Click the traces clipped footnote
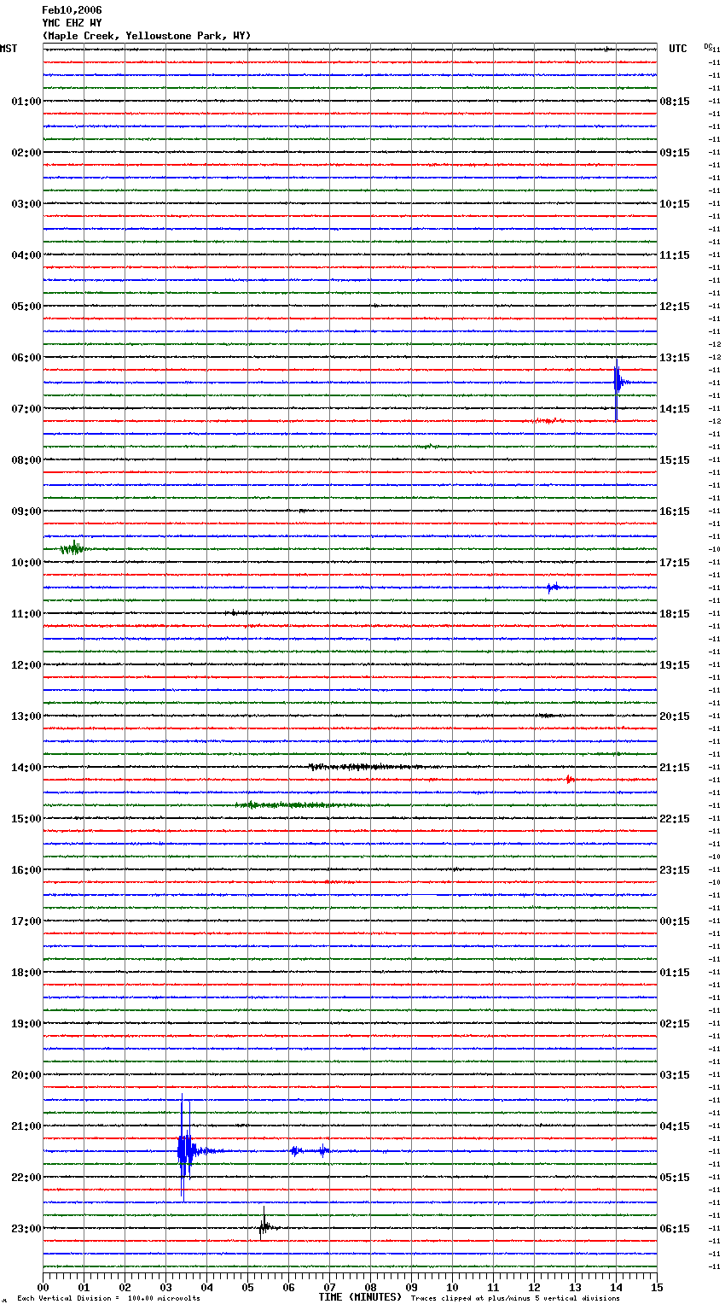Image resolution: width=725 pixels, height=1310 pixels. coord(515,1298)
